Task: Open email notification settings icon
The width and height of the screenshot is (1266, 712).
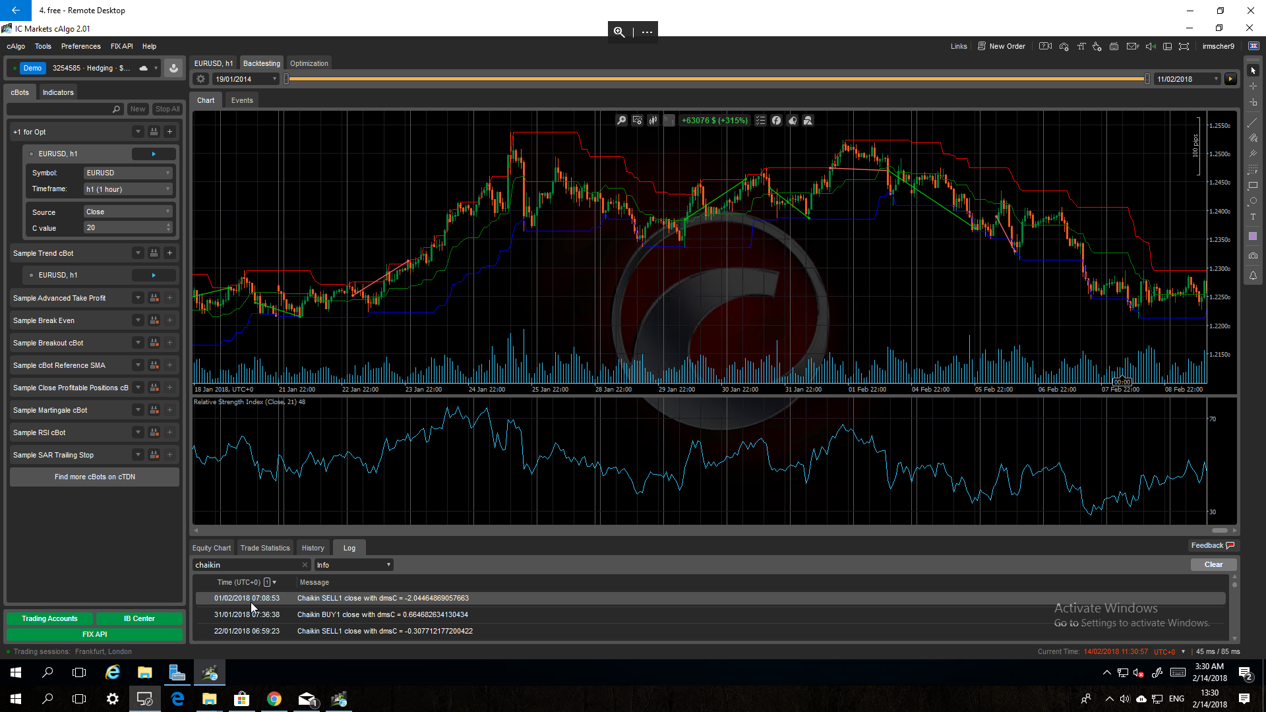Action: tap(1133, 46)
